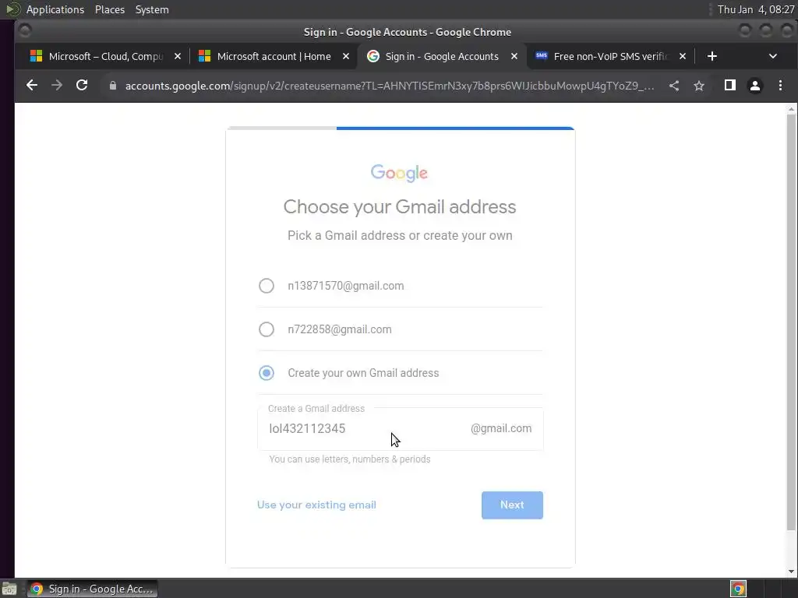Image resolution: width=798 pixels, height=598 pixels.
Task: Close the Free non-VoIP SMS tab
Action: tap(683, 56)
